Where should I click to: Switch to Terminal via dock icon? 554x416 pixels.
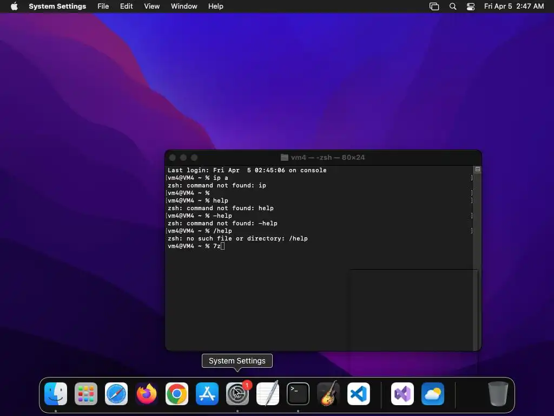[x=298, y=394]
